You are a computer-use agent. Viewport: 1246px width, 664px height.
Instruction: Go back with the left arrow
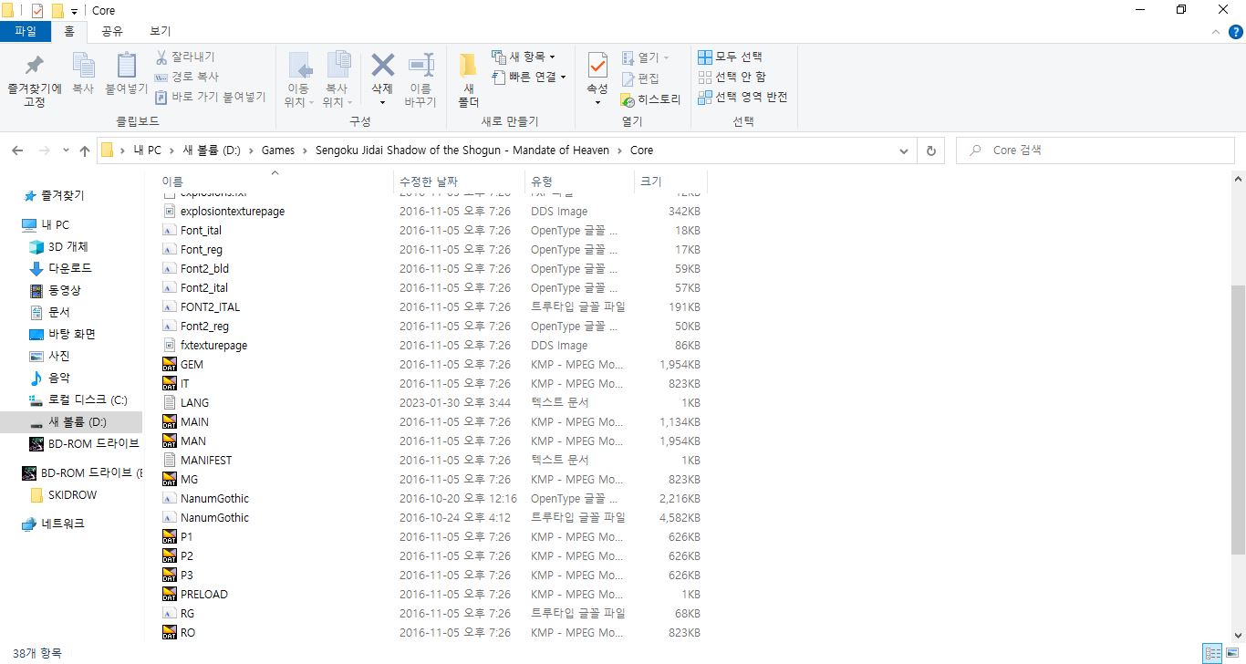point(17,150)
